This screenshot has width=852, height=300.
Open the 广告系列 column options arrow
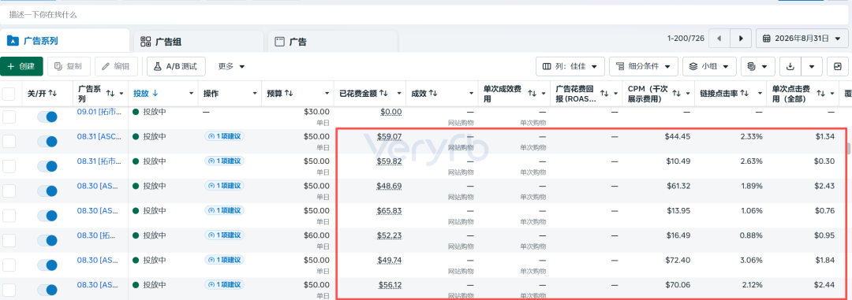point(121,94)
